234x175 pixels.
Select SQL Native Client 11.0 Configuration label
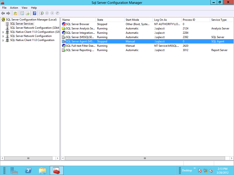[32, 40]
